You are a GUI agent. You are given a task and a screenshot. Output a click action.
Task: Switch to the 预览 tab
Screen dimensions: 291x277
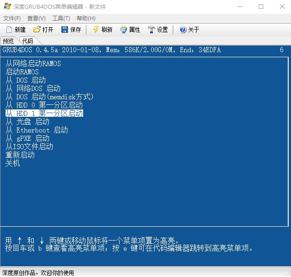8,41
